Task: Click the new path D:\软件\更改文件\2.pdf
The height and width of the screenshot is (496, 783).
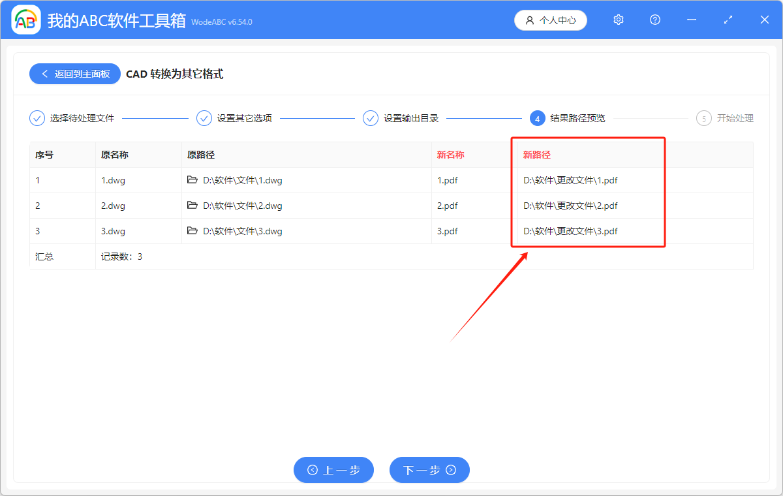Action: pos(570,205)
